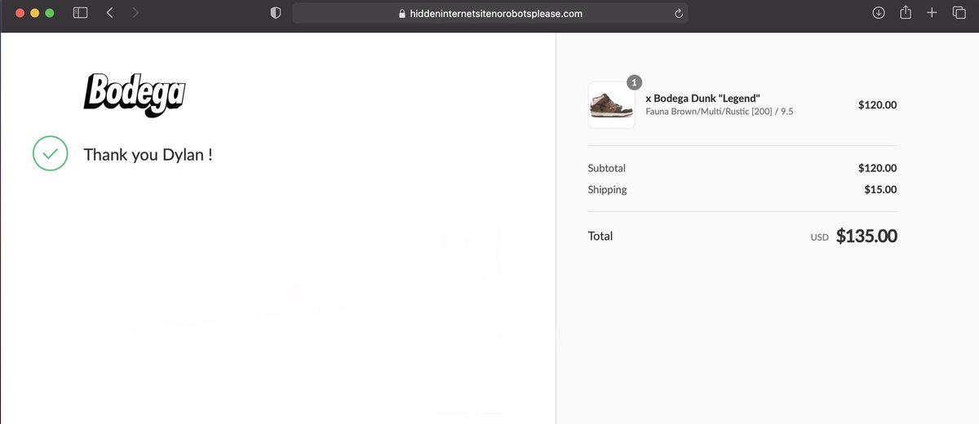Viewport: 979px width, 424px height.
Task: Go back to previous page
Action: [109, 13]
